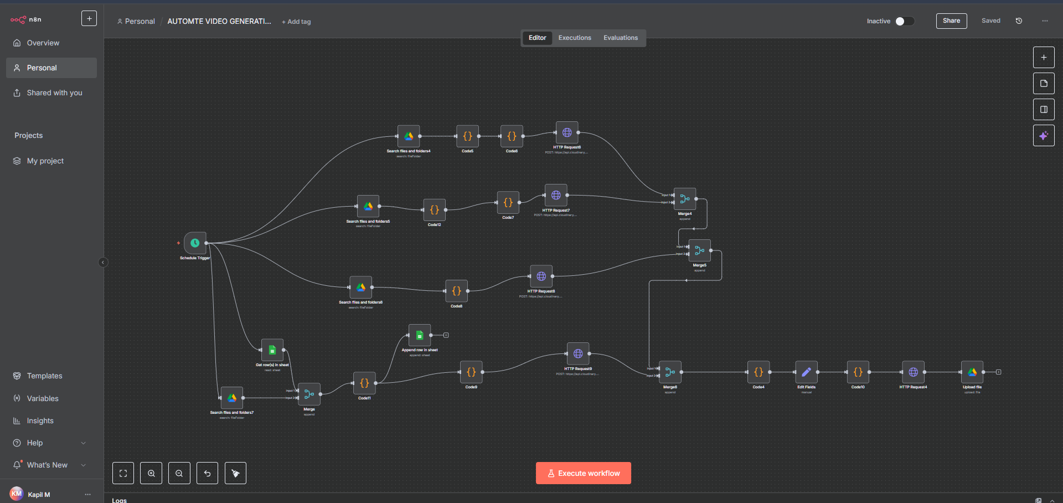Viewport: 1063px width, 503px height.
Task: Open the 'Search files and folders7' node
Action: pyautogui.click(x=232, y=397)
